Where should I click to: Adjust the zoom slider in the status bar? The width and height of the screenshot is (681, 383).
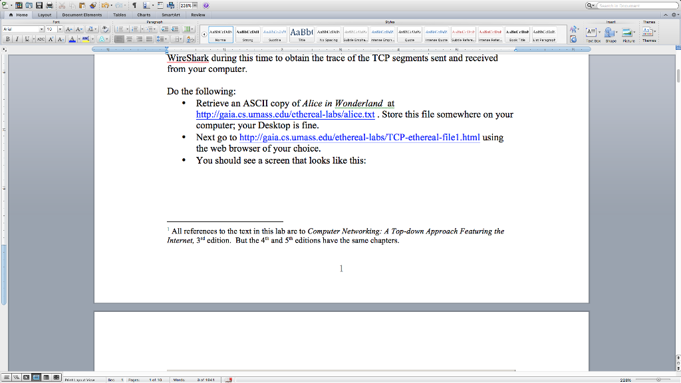tap(658, 379)
